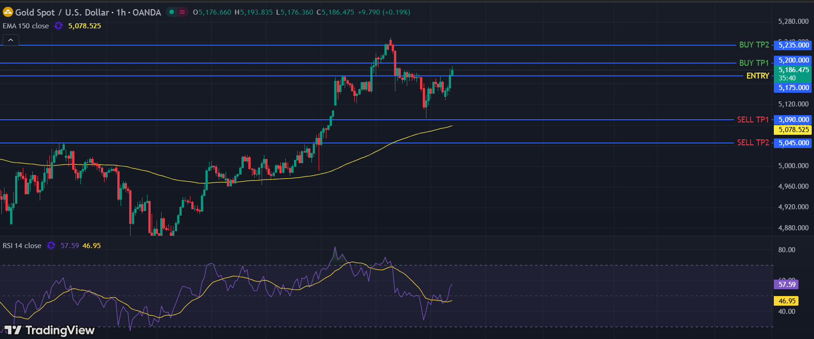Click the SELL TP2 line label
This screenshot has height=339, width=814.
click(x=752, y=143)
